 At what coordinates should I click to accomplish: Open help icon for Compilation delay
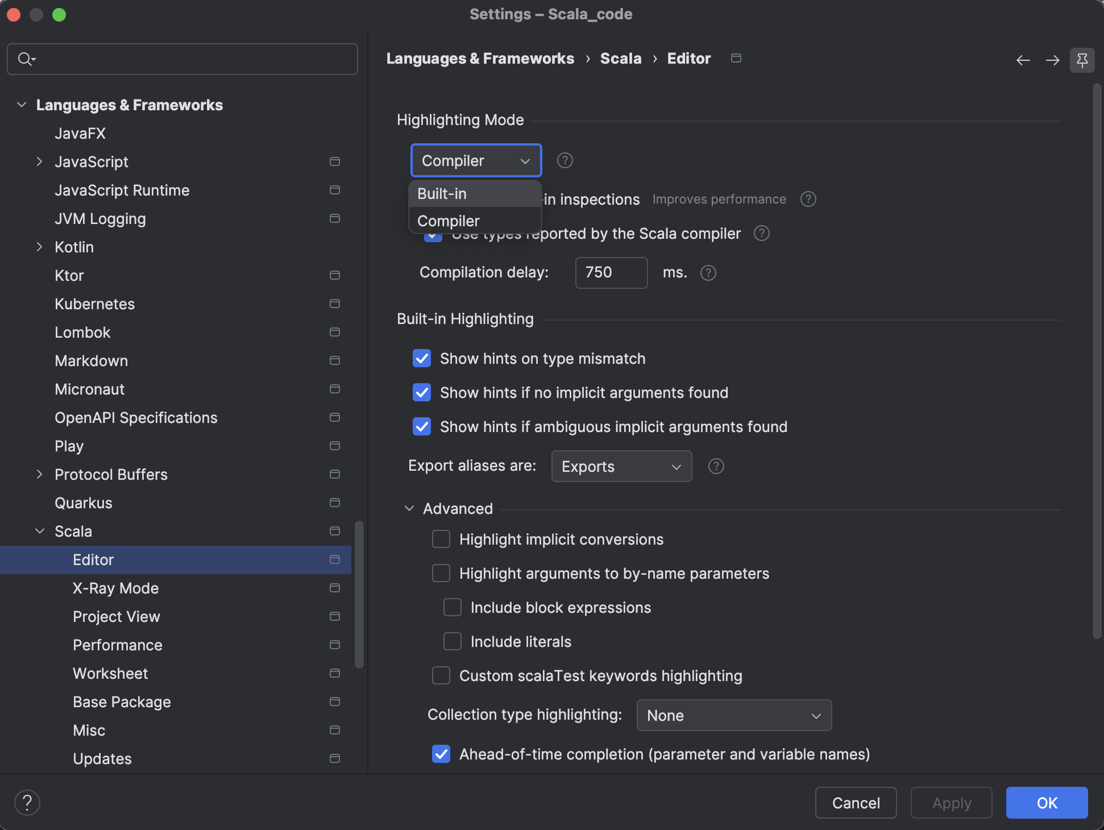click(x=708, y=273)
